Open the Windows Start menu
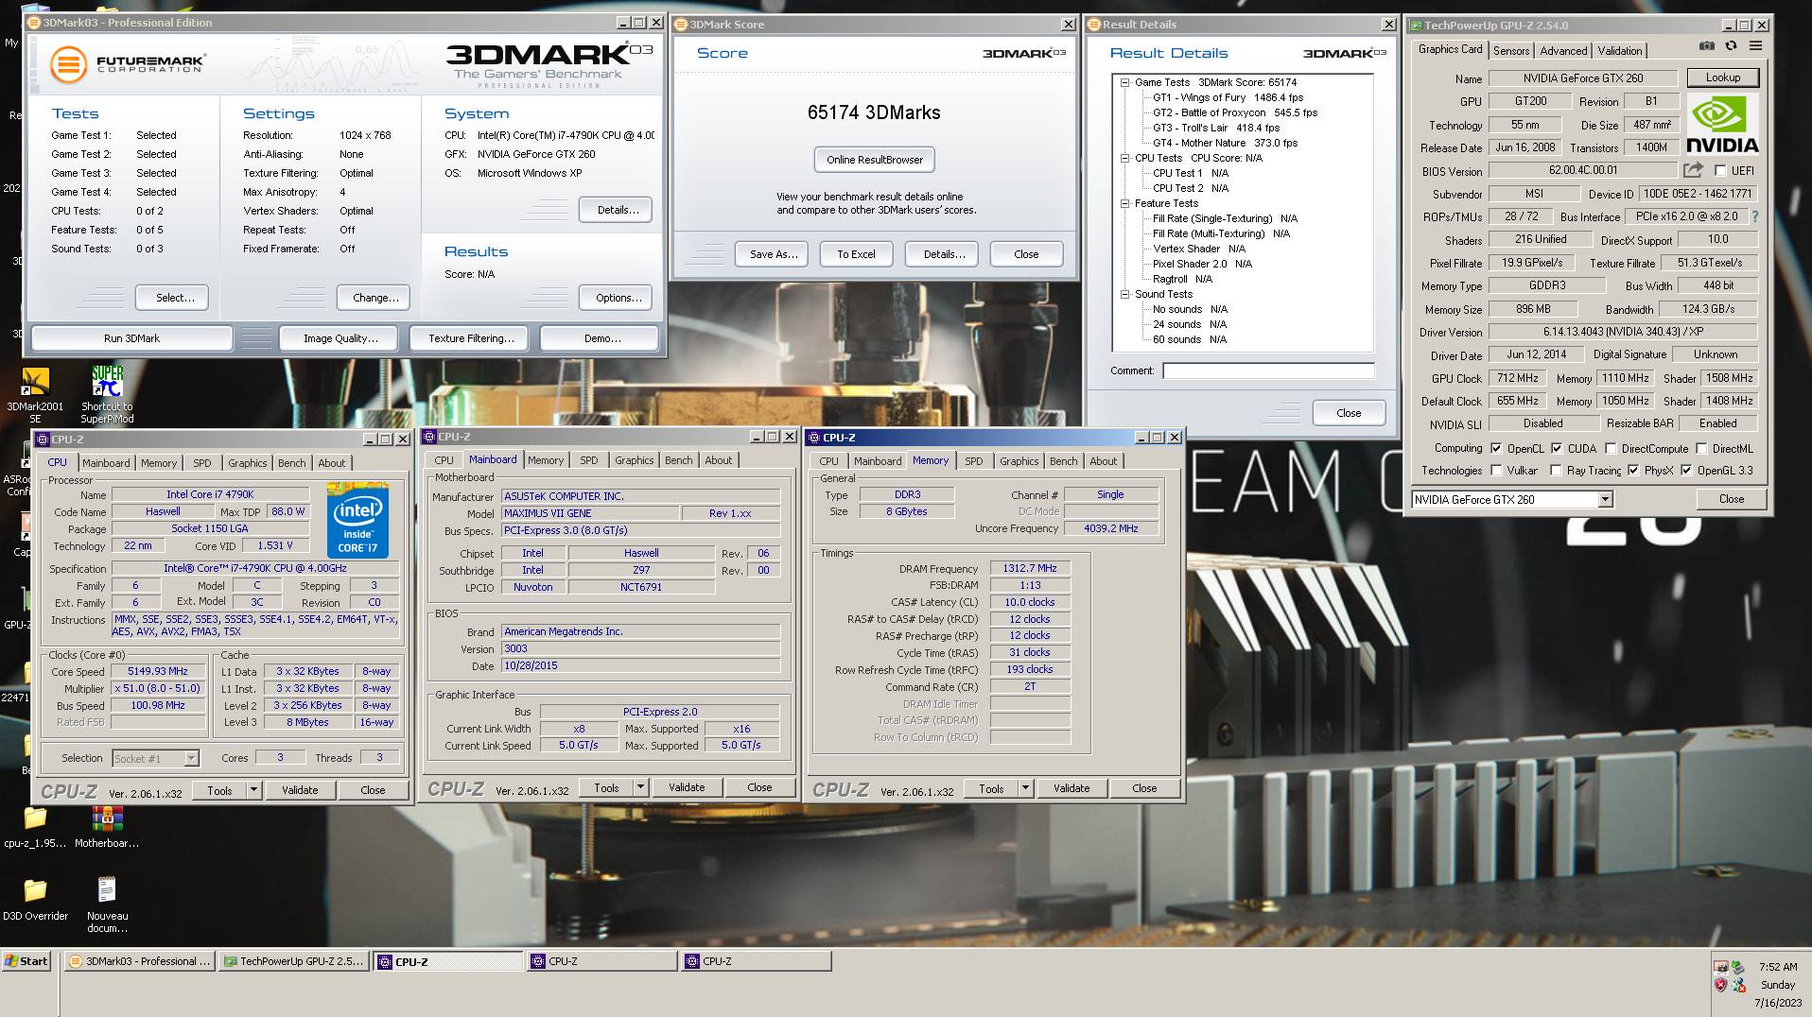The width and height of the screenshot is (1812, 1017). click(x=26, y=961)
